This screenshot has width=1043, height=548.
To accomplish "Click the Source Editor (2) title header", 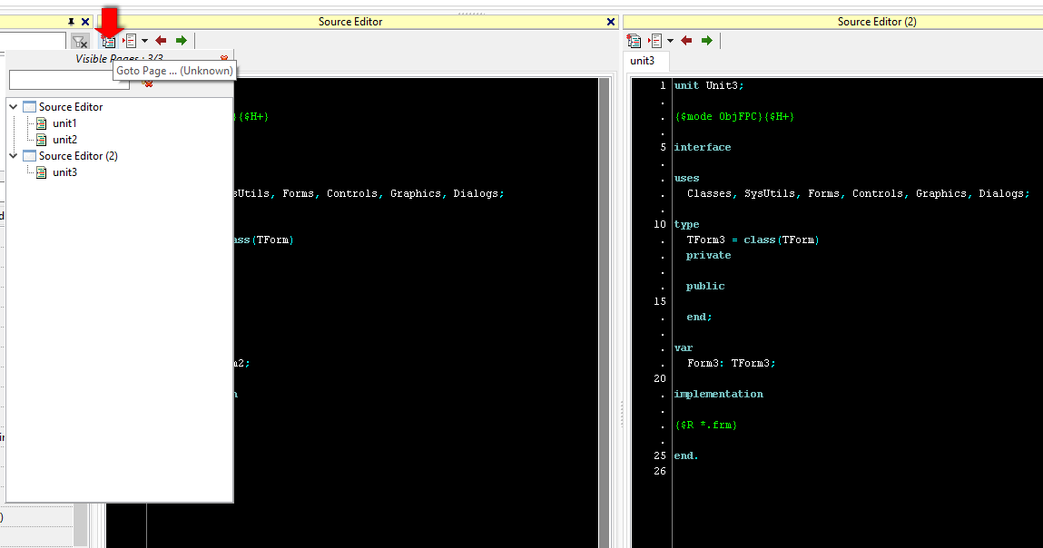I will (x=877, y=22).
